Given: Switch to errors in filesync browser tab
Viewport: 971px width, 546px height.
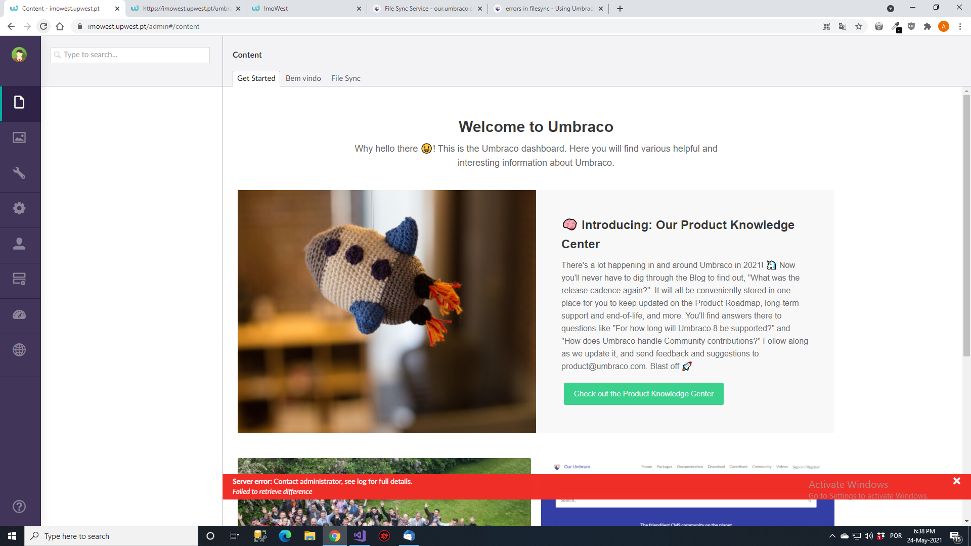Looking at the screenshot, I should 548,9.
